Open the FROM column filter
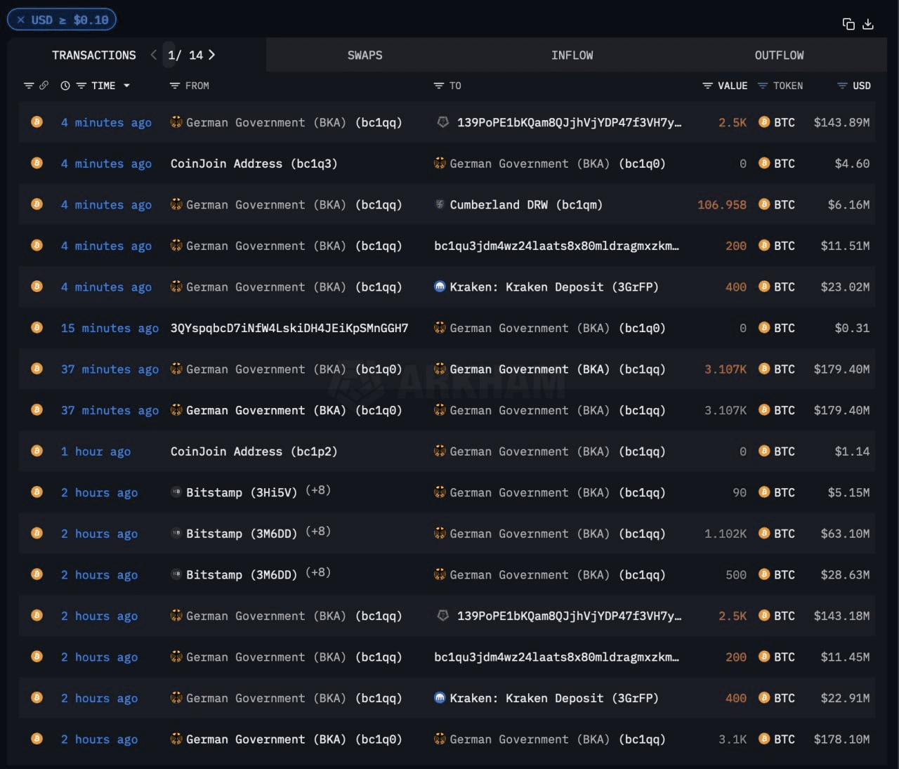 click(x=175, y=86)
